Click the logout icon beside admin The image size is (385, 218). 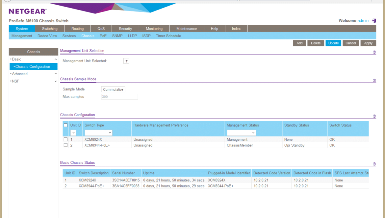(x=374, y=21)
